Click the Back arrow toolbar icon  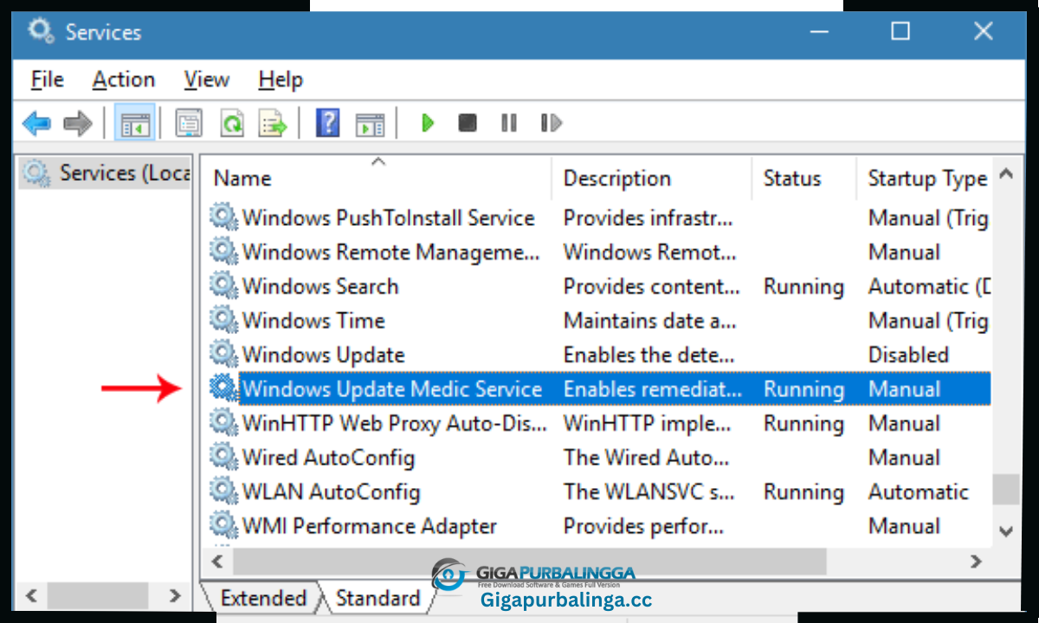[x=36, y=124]
